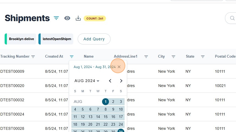
Task: Open the Shipments filter icon
Action: (x=56, y=18)
